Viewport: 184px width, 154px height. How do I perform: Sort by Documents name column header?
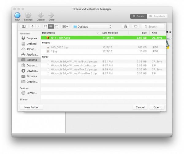[71, 33]
